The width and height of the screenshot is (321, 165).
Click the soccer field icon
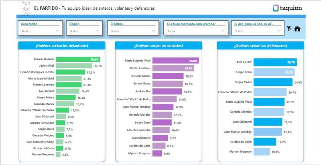click(x=25, y=8)
